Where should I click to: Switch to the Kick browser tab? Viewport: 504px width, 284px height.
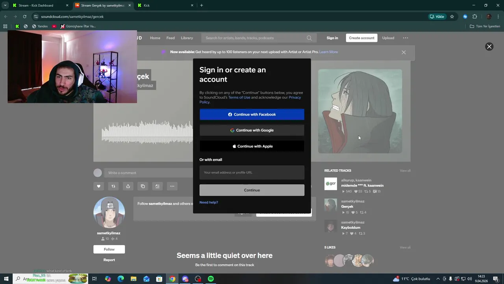pos(165,6)
